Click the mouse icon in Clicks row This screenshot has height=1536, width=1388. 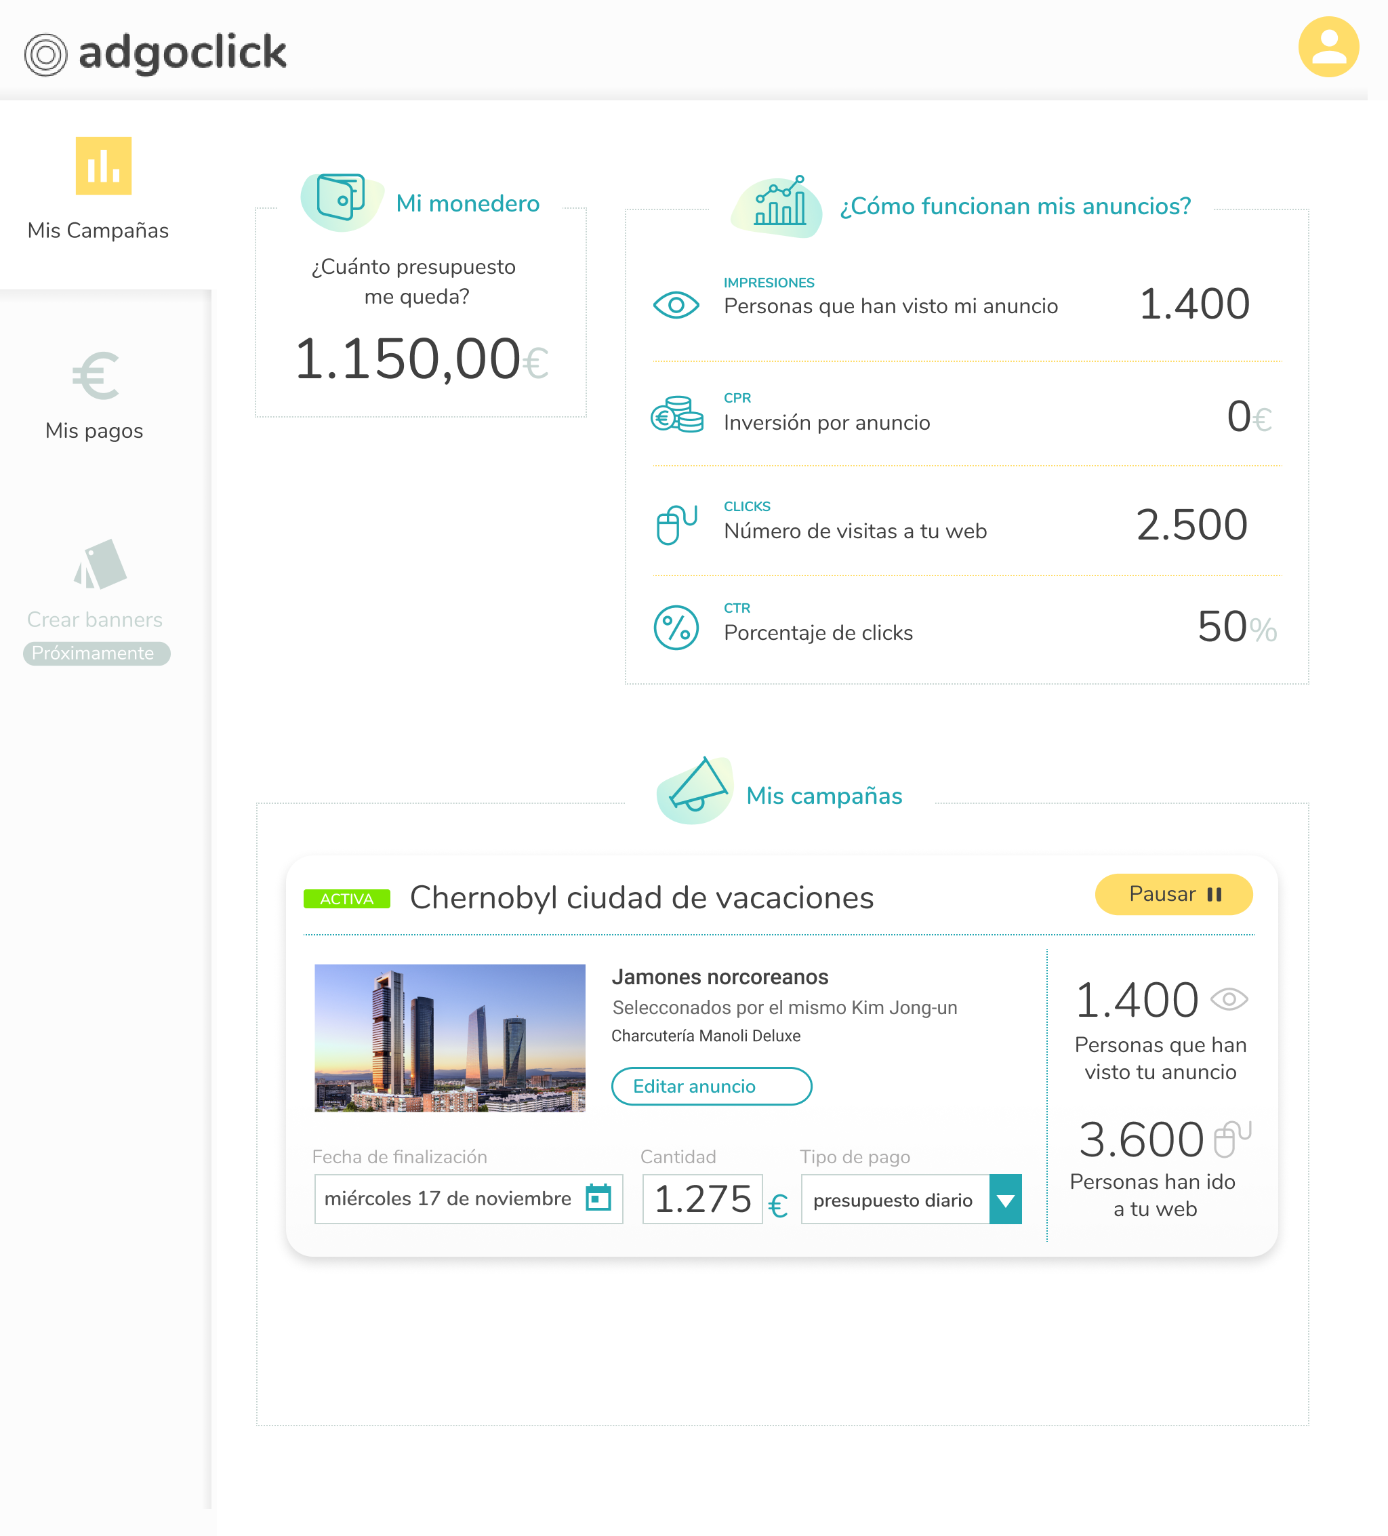676,524
